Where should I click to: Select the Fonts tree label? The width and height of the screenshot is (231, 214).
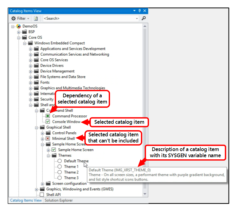click(45, 82)
